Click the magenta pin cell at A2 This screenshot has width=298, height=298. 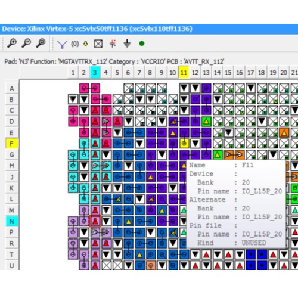tap(84, 88)
